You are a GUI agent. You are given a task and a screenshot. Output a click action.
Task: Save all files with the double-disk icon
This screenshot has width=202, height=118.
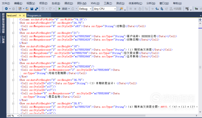pyautogui.click(x=36, y=9)
